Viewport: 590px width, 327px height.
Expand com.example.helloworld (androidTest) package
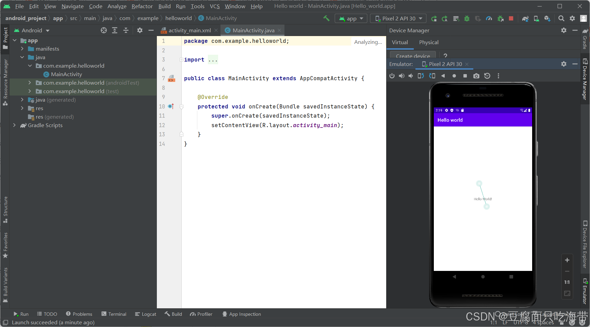click(x=30, y=83)
